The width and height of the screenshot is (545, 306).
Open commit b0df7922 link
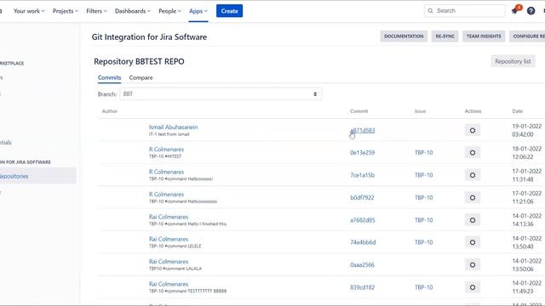362,198
